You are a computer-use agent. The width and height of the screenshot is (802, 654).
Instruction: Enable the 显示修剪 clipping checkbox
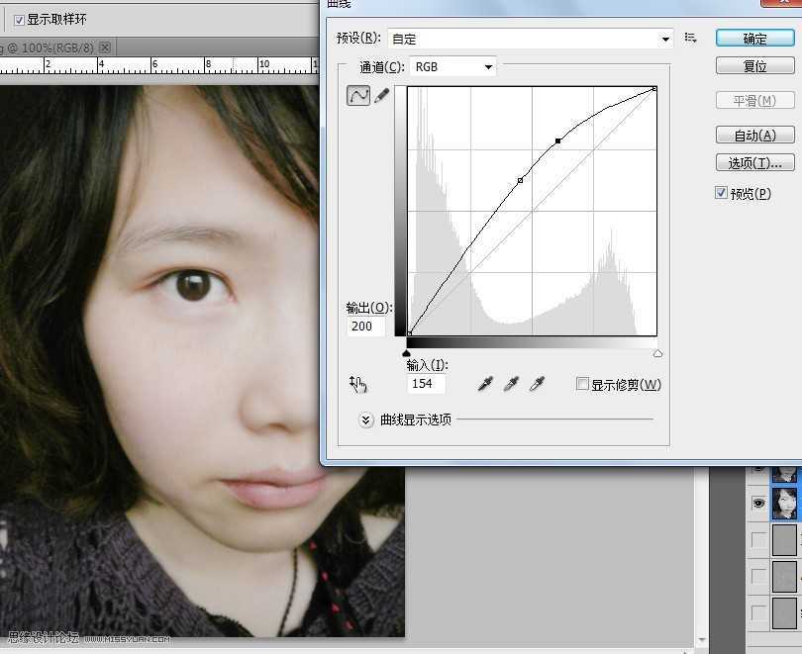(x=580, y=383)
